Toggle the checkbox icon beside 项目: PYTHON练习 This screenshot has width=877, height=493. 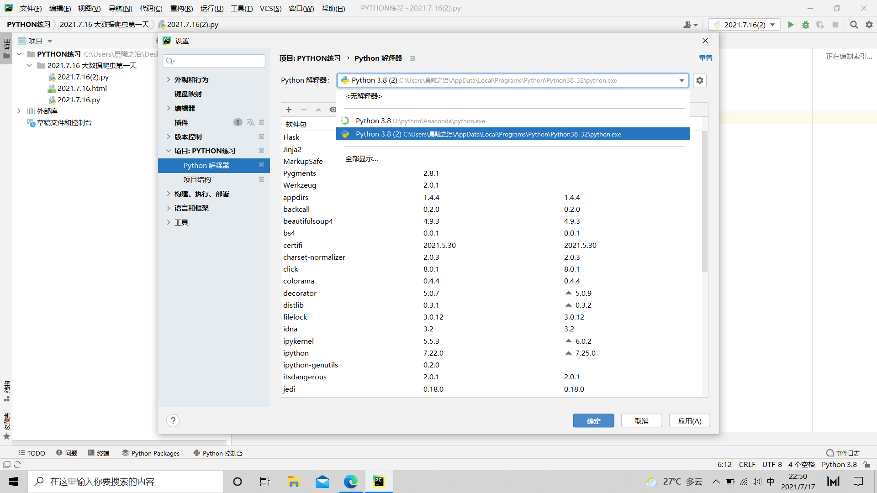(x=262, y=151)
